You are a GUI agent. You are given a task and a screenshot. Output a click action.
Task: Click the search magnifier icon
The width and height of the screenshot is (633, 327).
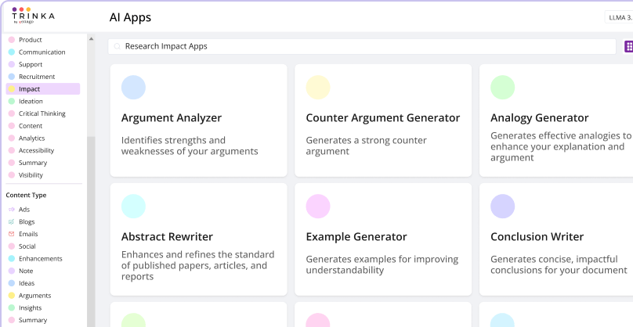pos(118,47)
